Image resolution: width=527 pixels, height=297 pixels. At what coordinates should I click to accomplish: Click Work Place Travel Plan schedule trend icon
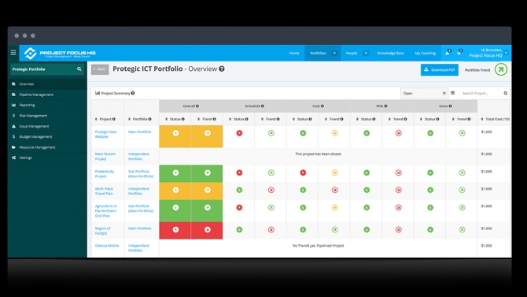pos(271,190)
